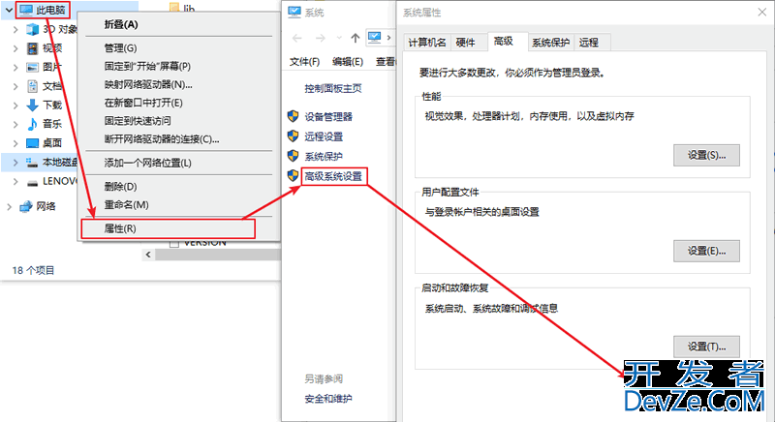775x422 pixels.
Task: Click the Desktop folder icon
Action: [x=33, y=143]
